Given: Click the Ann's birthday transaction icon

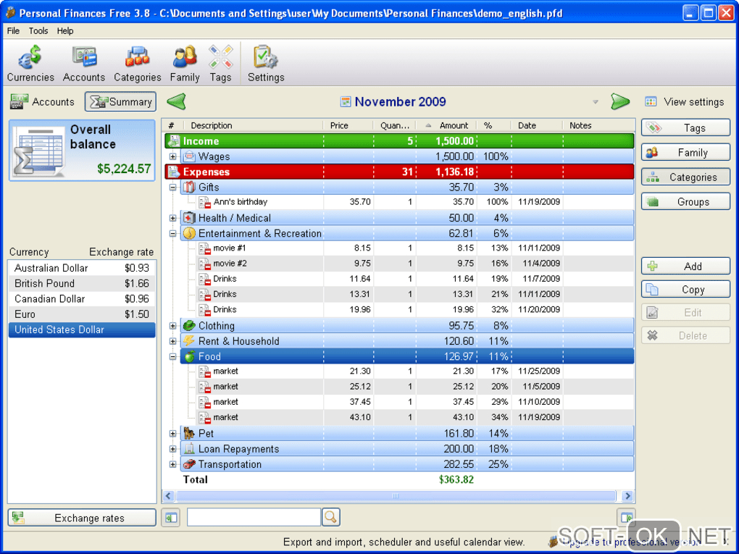Looking at the screenshot, I should [x=204, y=202].
